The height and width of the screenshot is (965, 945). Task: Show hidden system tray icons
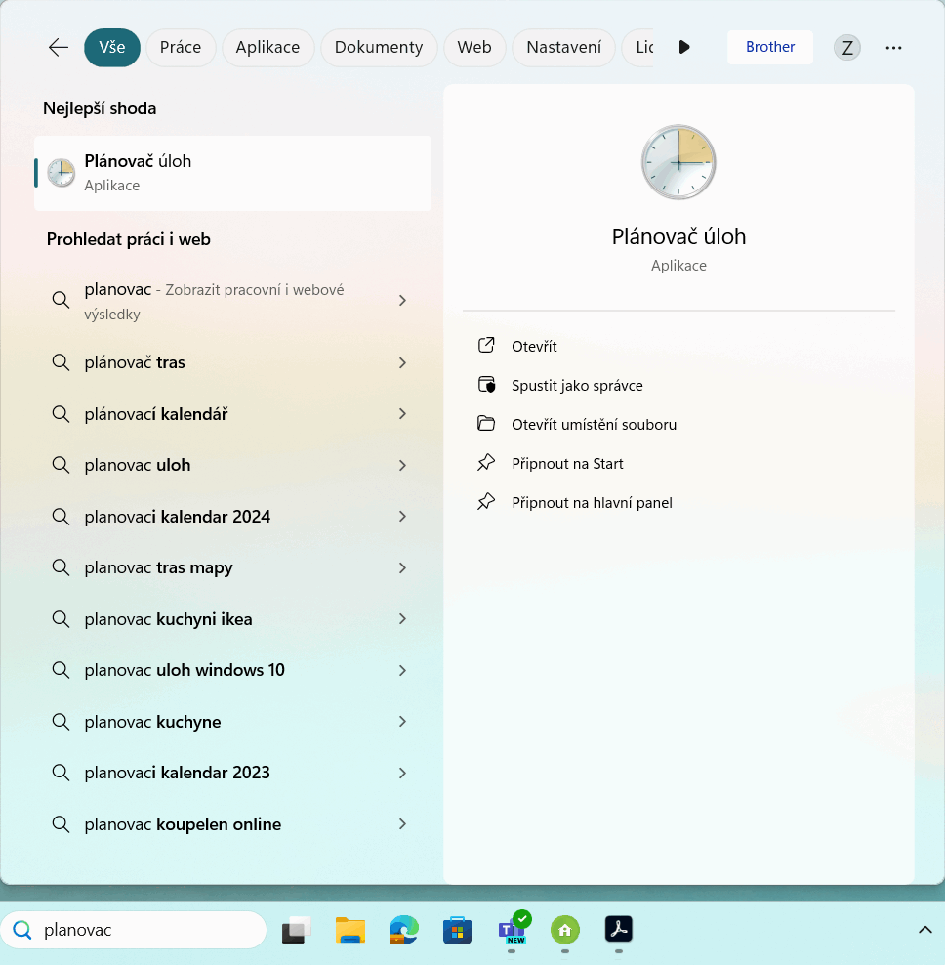pos(924,930)
